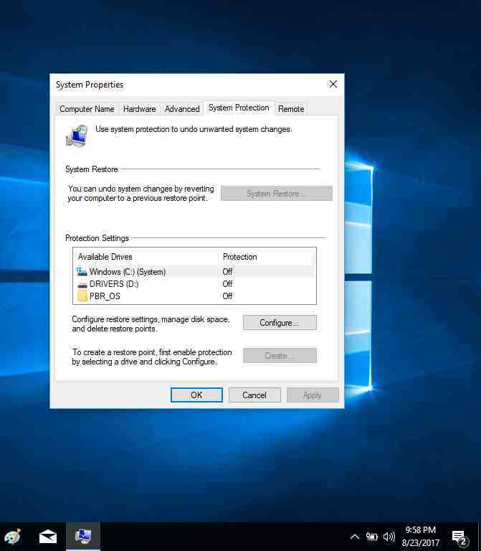Click the greyed Create... button
481x551 pixels.
tap(280, 356)
